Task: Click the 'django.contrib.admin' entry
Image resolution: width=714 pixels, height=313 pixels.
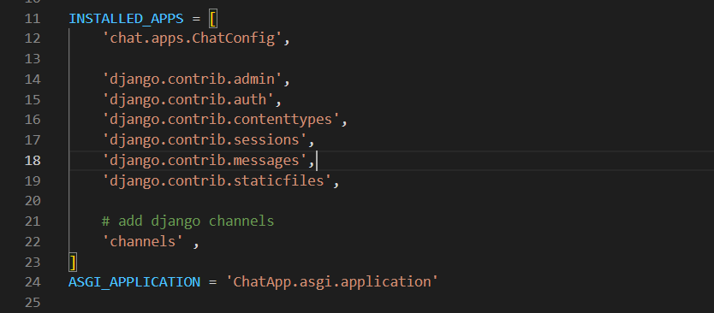Action: click(192, 80)
